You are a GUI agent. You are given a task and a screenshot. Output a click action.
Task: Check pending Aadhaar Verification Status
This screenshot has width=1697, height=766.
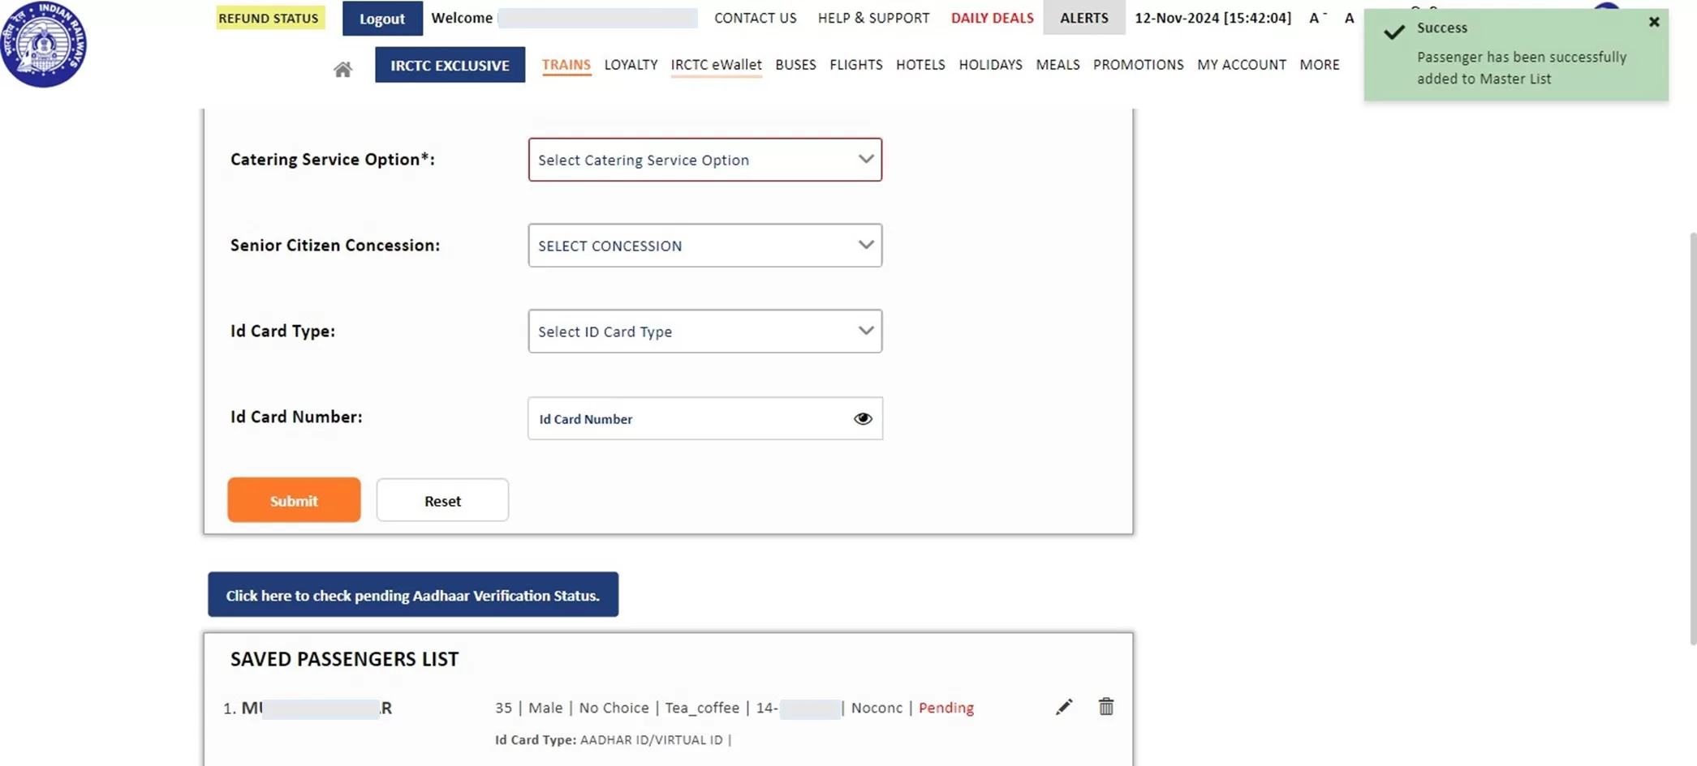[412, 595]
